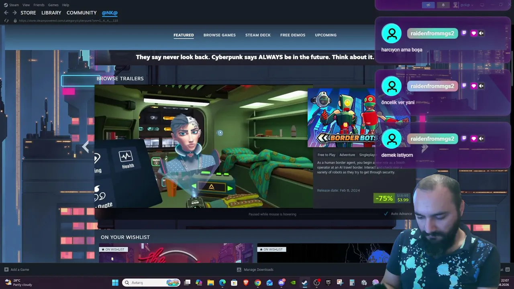
Task: Go forward with the Steam forward arrow
Action: point(14,13)
